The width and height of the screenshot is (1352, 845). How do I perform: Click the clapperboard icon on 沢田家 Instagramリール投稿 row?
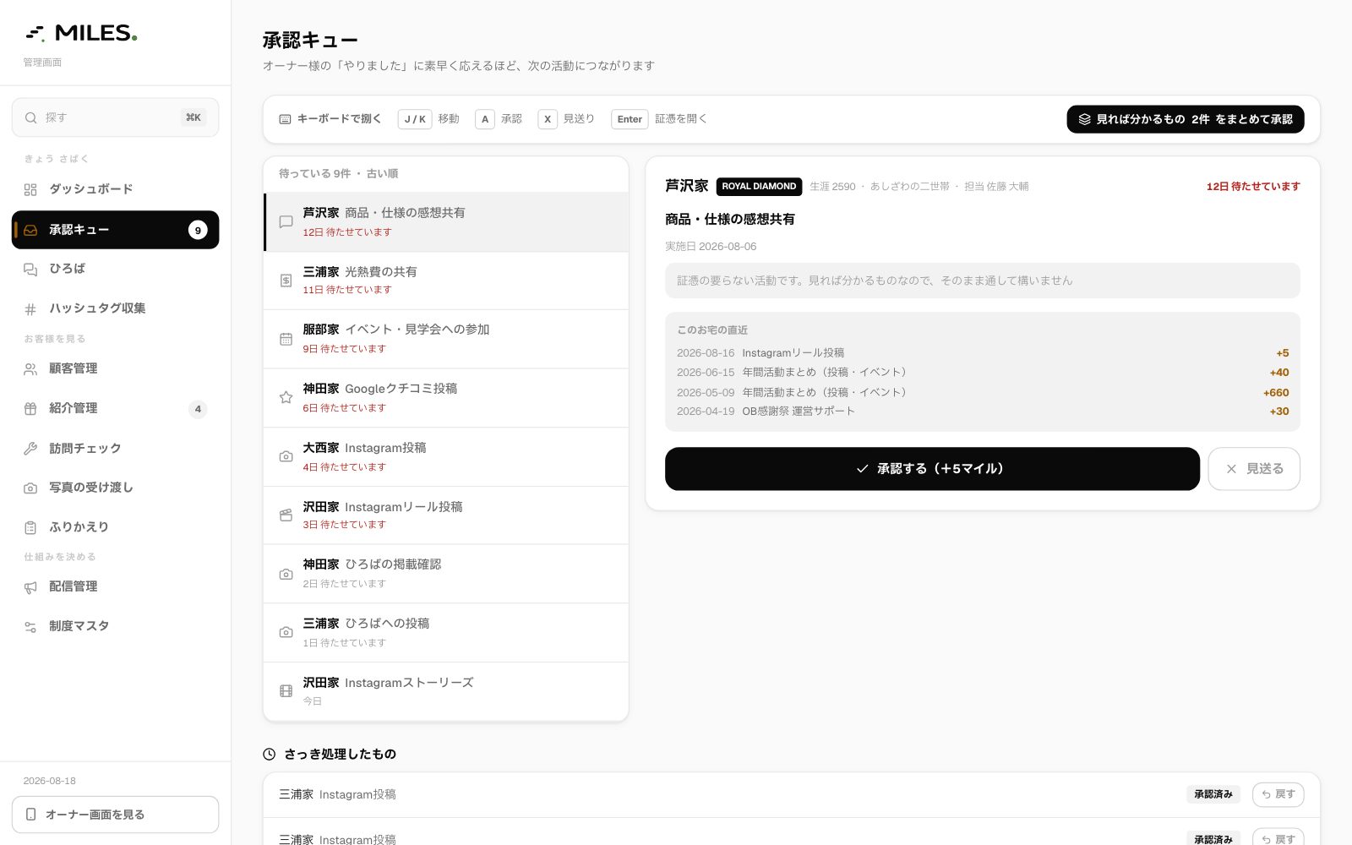286,515
